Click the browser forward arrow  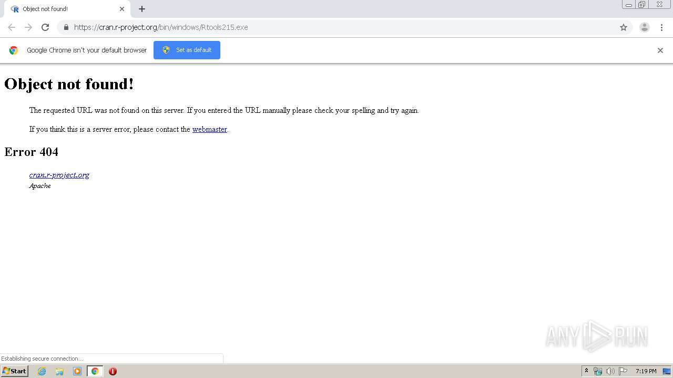coord(28,27)
